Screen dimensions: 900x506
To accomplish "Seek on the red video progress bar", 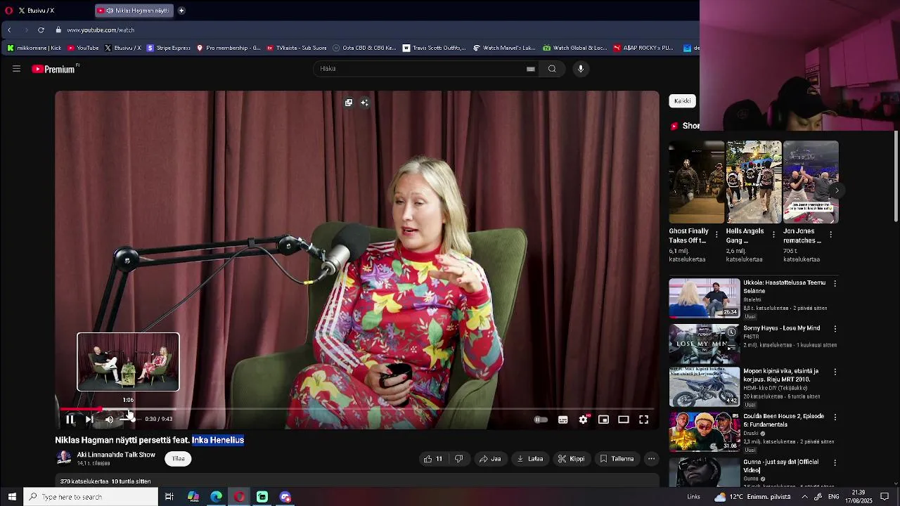I will [357, 408].
